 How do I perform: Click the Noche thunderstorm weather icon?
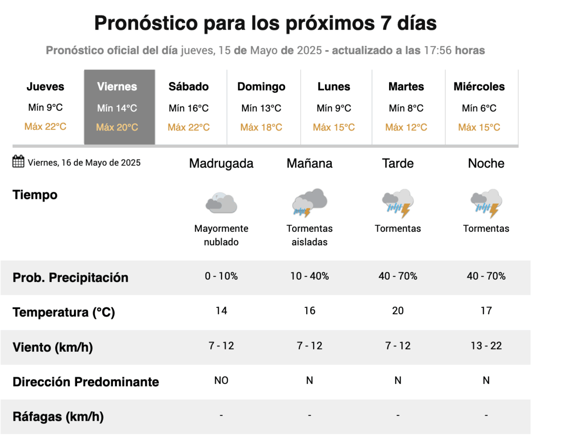pyautogui.click(x=486, y=203)
